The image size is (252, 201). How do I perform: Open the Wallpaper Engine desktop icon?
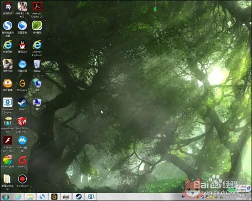click(x=8, y=106)
